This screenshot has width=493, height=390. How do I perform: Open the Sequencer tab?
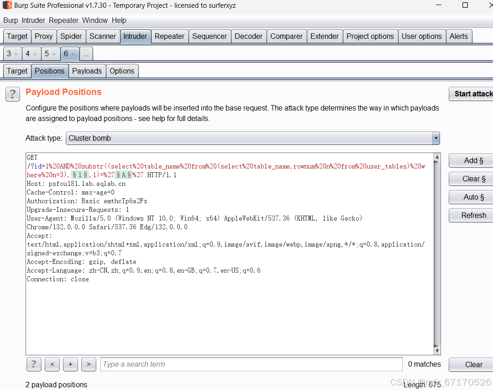(210, 37)
